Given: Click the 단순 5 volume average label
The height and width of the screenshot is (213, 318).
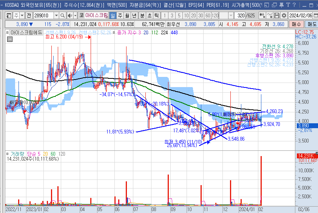Looking at the screenshot, I should (34, 154).
